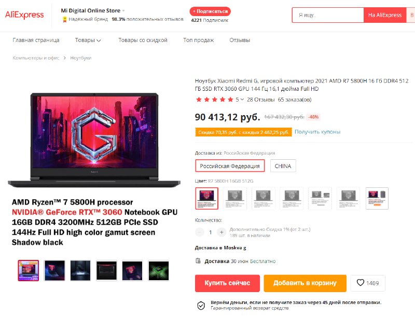The height and width of the screenshot is (317, 415).
Task: Choose the last color variant thumbnail
Action: (x=377, y=199)
